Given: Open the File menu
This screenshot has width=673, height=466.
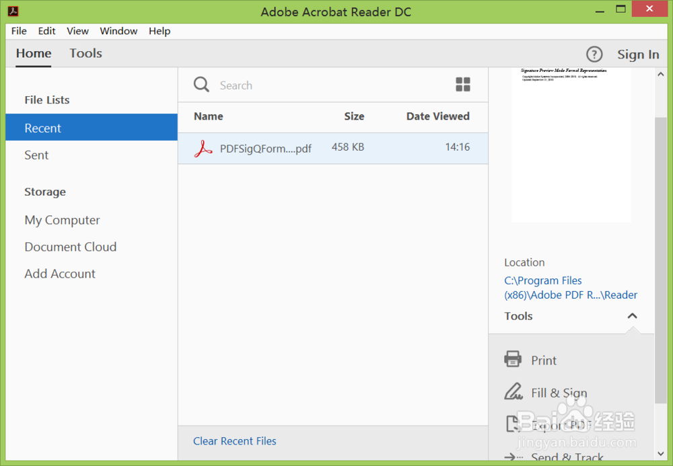Looking at the screenshot, I should tap(18, 31).
